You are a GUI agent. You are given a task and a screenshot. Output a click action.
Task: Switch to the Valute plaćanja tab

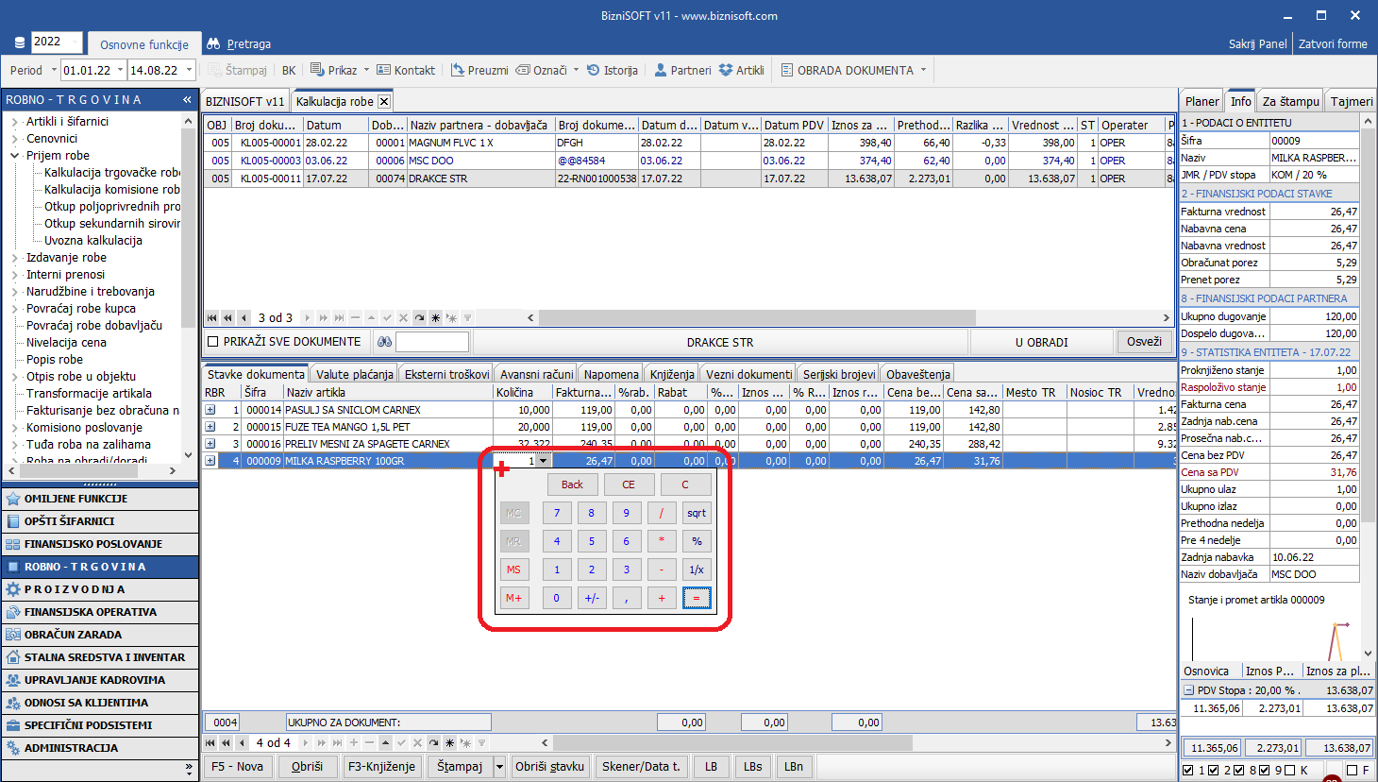click(x=355, y=375)
